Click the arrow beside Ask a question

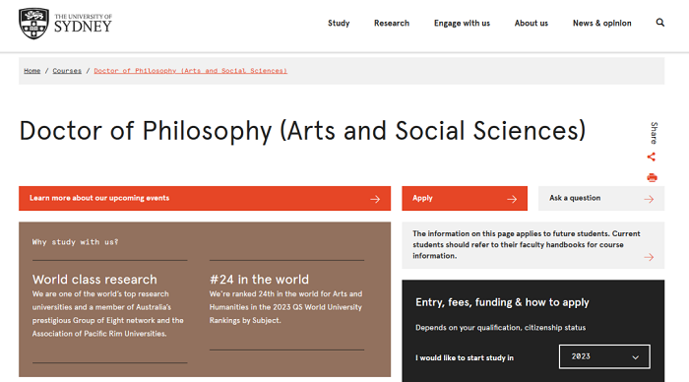pos(649,199)
